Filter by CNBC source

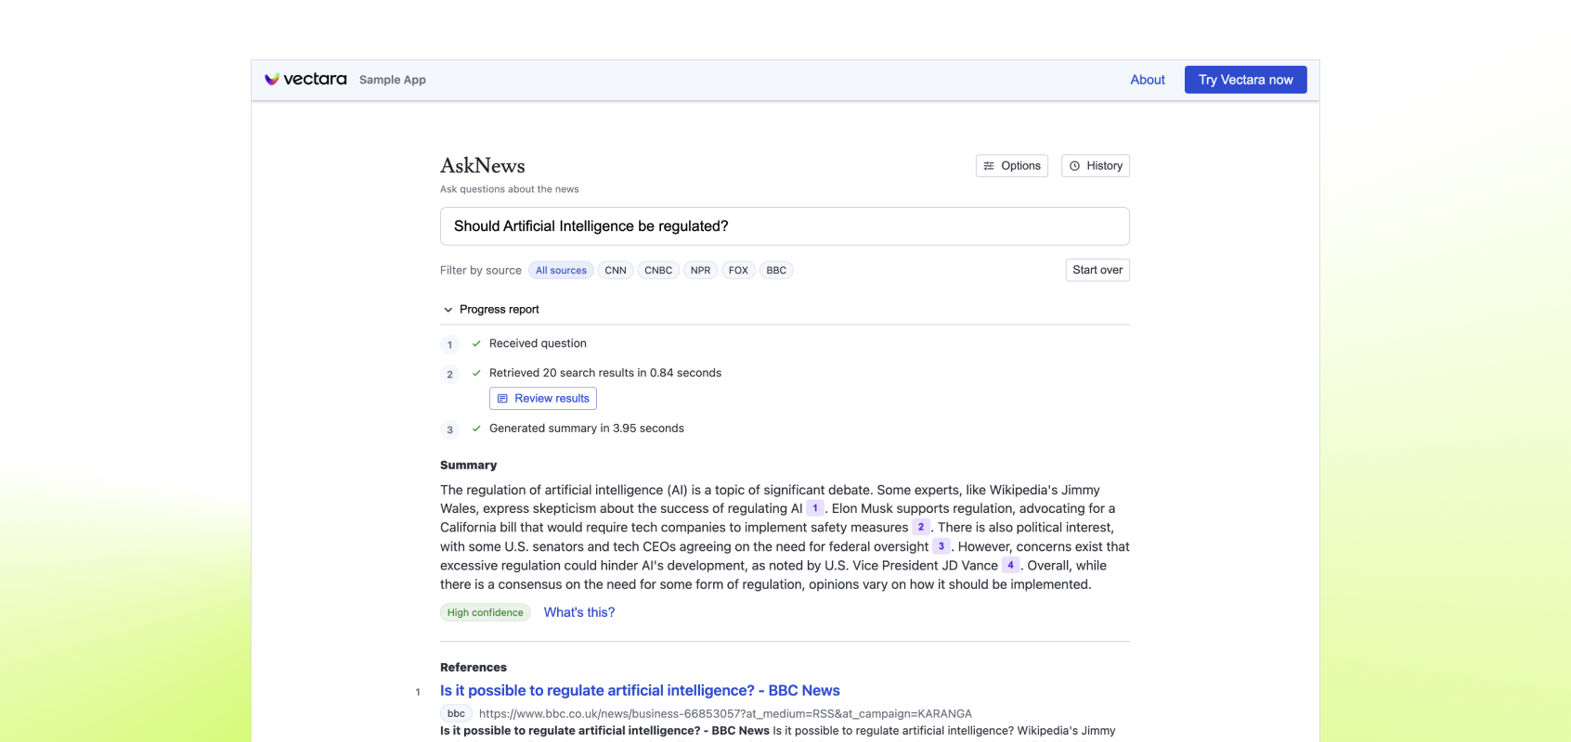pos(658,271)
